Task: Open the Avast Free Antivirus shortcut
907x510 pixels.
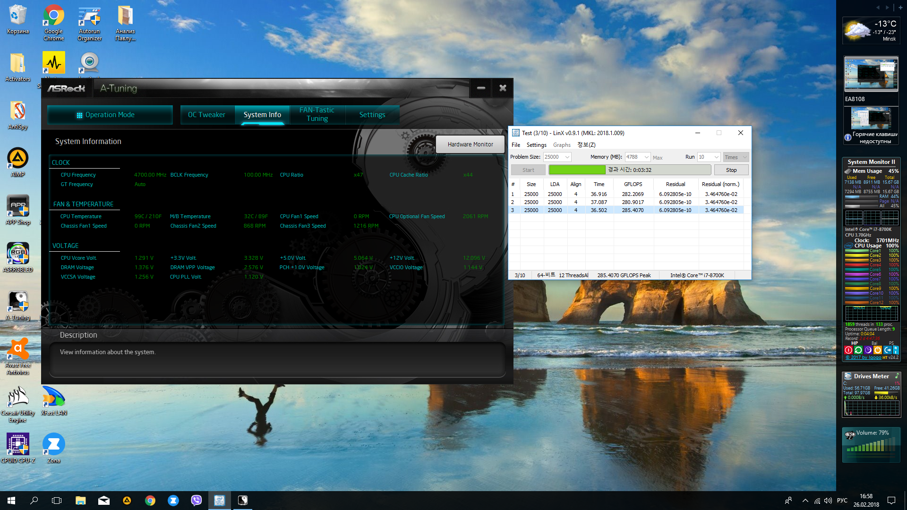Action: click(x=17, y=349)
